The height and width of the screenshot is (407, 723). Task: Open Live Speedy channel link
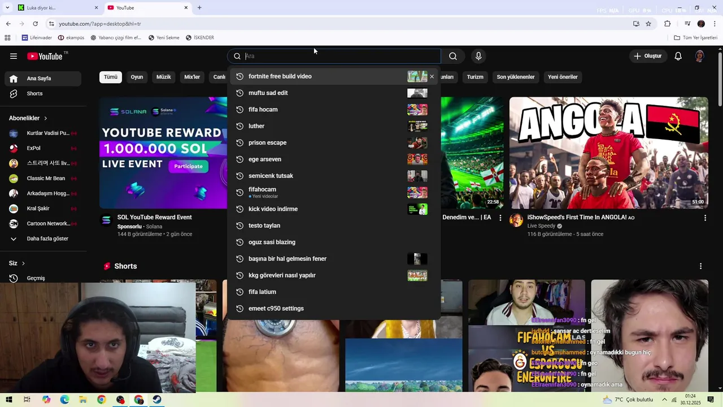tap(541, 226)
